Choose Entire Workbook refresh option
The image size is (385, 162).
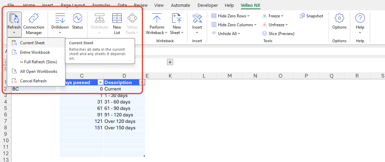point(36,52)
